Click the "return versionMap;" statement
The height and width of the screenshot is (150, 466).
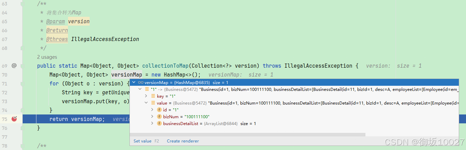[77, 119]
